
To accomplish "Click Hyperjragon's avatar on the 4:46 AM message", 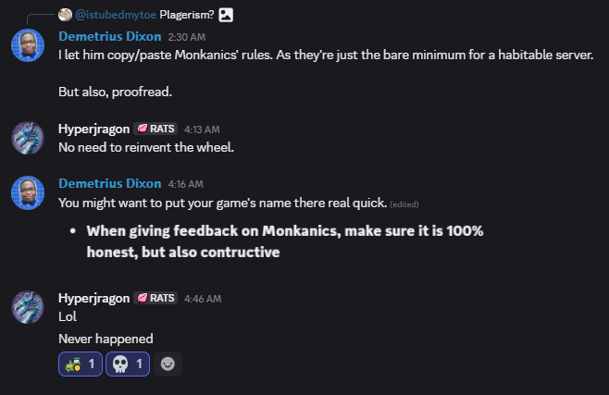I will tap(29, 306).
